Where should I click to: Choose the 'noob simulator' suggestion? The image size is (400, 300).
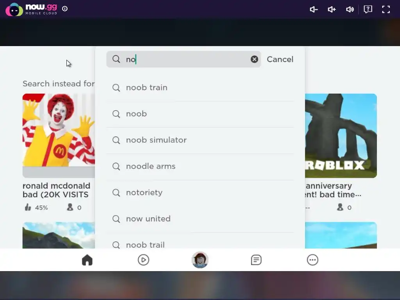[x=200, y=140]
